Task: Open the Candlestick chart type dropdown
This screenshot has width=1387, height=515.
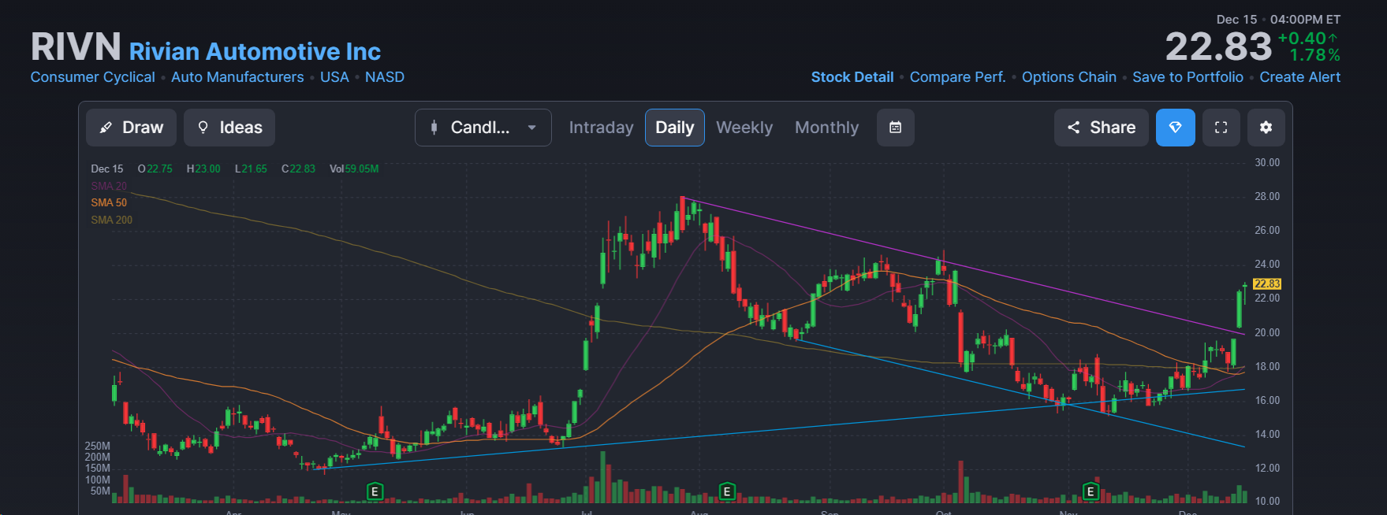Action: [x=483, y=128]
